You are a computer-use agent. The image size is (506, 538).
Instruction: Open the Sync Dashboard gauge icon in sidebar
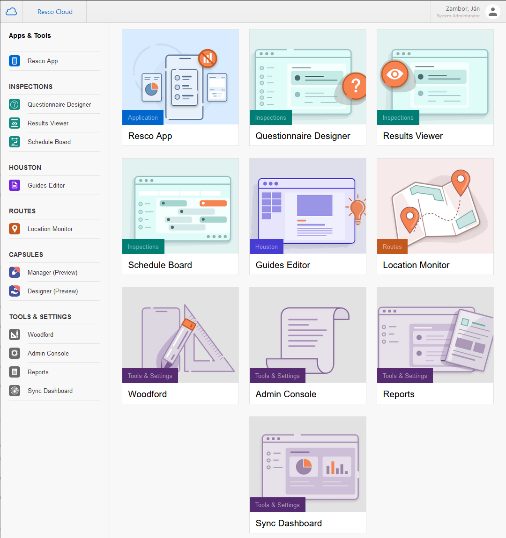click(15, 391)
